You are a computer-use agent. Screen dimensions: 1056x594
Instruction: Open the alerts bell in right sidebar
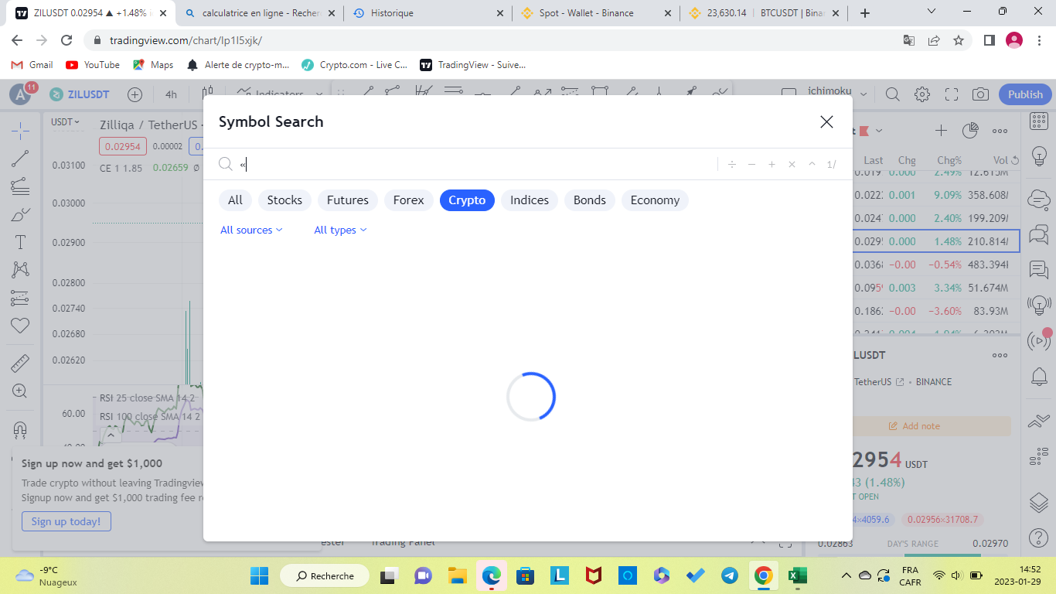(x=1039, y=377)
